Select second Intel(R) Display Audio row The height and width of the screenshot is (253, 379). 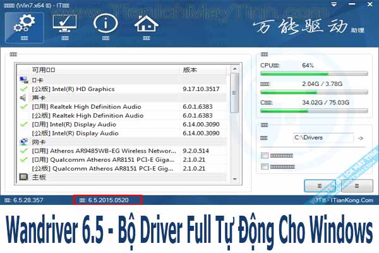122,133
